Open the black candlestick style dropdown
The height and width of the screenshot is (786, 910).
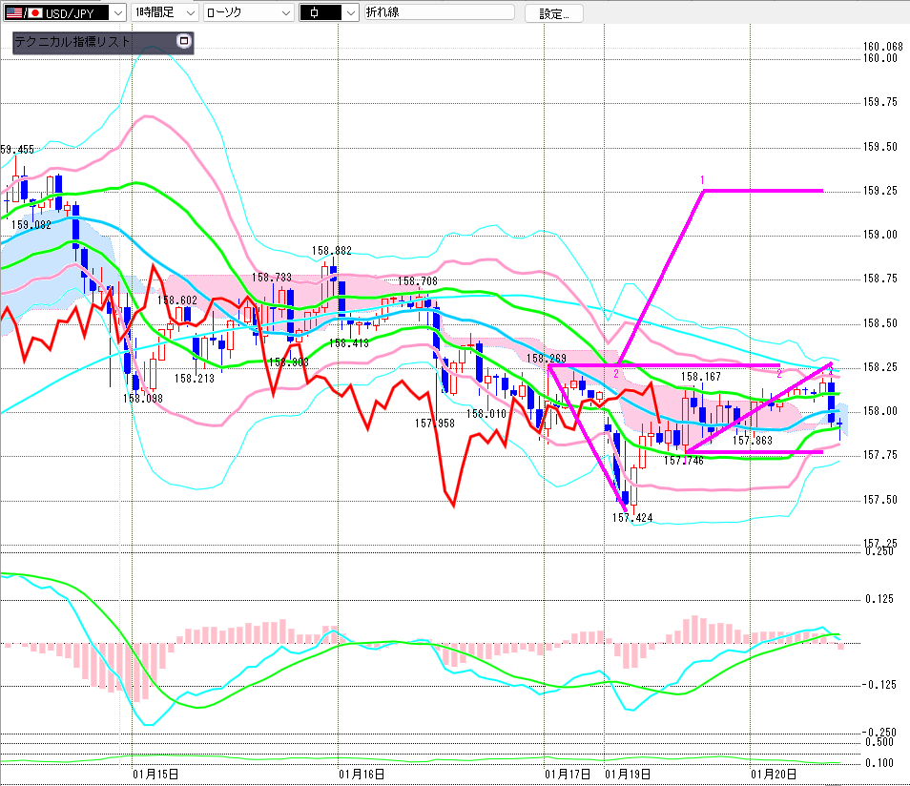(x=350, y=12)
